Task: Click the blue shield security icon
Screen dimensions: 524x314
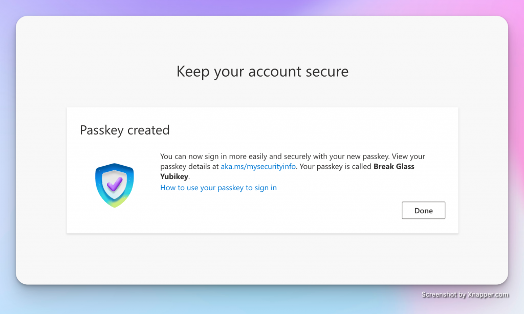Action: (x=114, y=185)
